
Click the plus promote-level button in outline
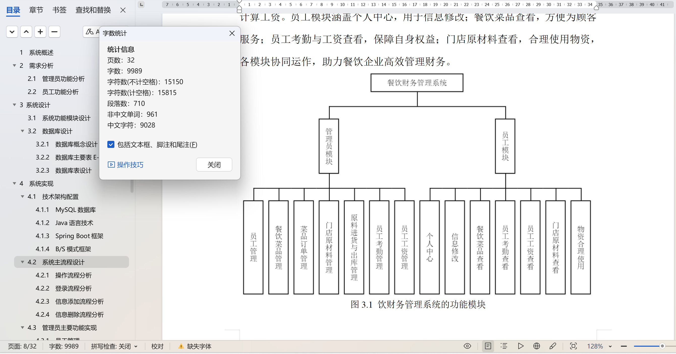pyautogui.click(x=40, y=32)
